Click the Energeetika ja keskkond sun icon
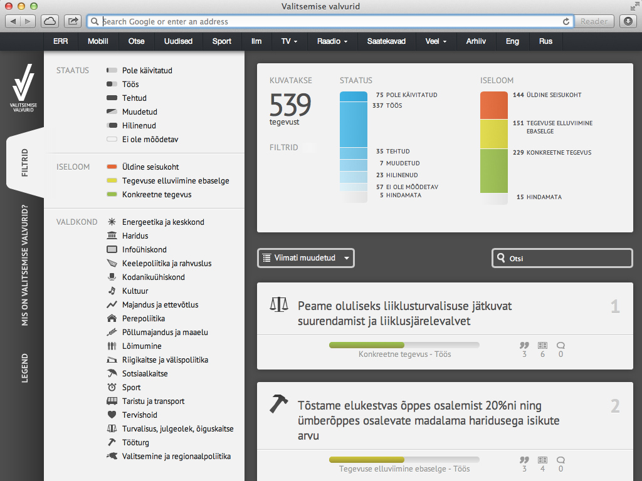642x481 pixels. (x=112, y=222)
